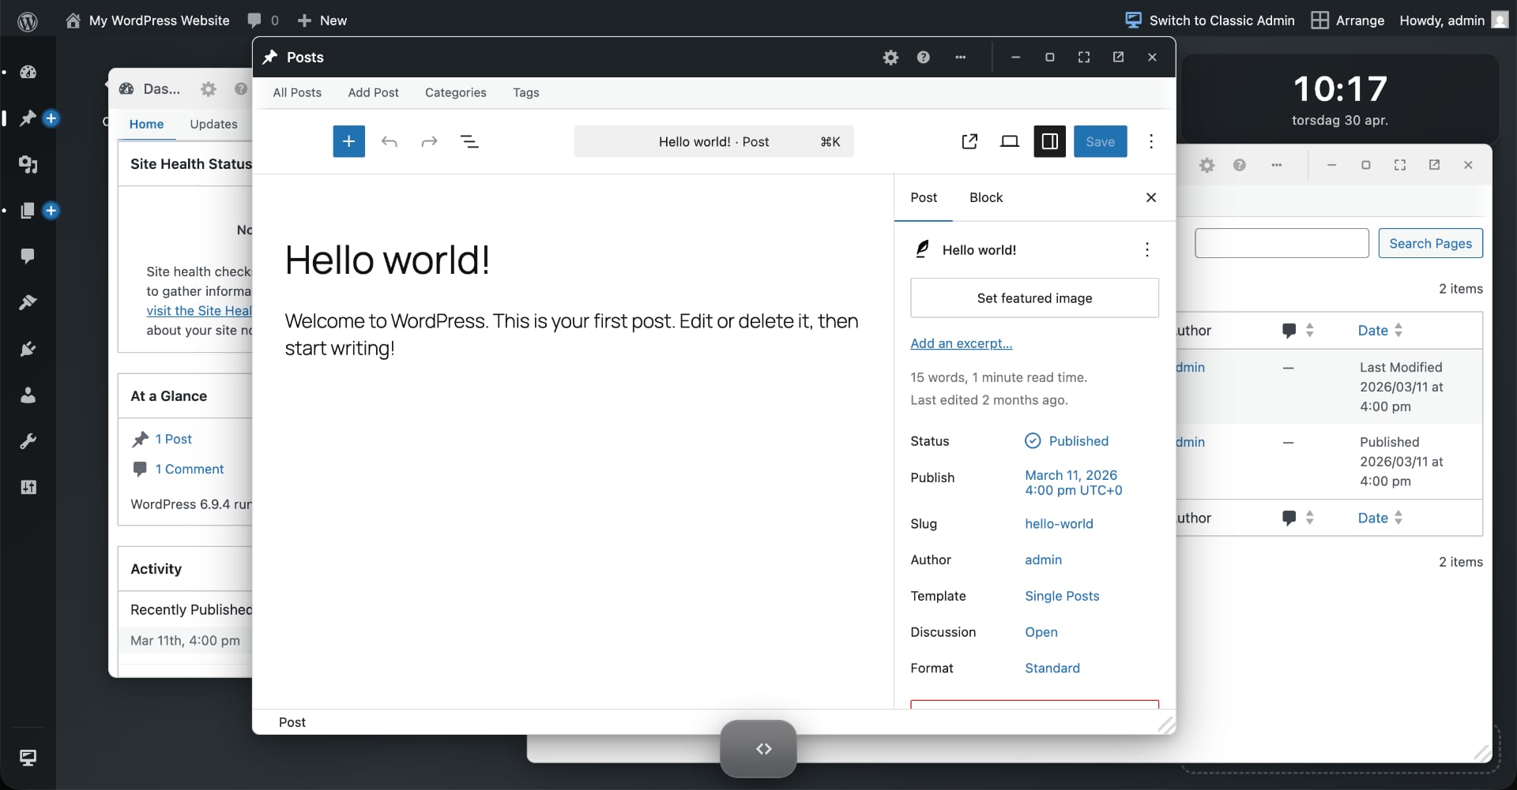Open 1 Comment link in At a Glance
This screenshot has width=1517, height=790.
coord(189,469)
